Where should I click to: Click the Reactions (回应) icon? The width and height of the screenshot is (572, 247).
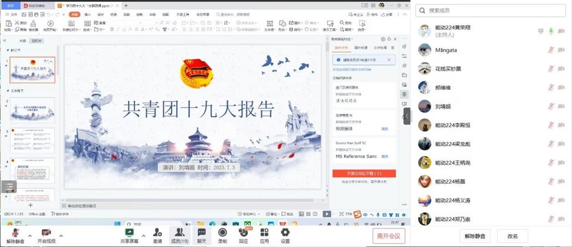tap(244, 233)
